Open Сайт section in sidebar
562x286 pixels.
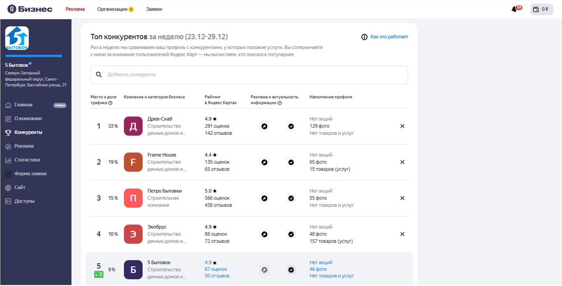(x=19, y=188)
